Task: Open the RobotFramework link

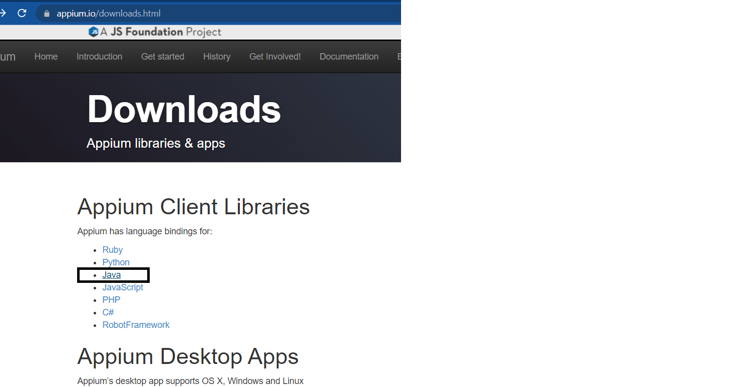Action: (136, 324)
